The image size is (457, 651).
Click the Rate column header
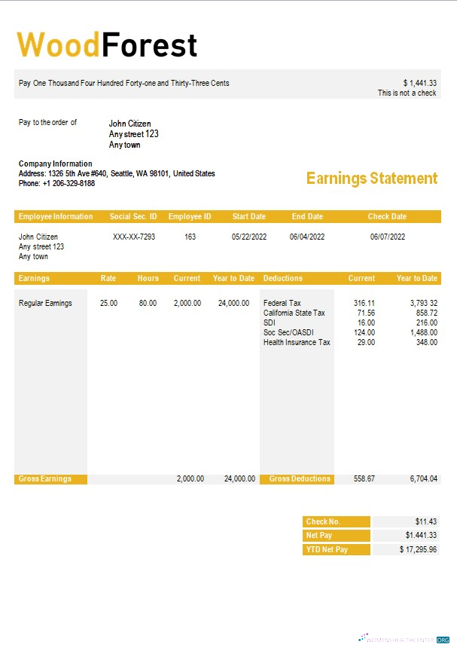pyautogui.click(x=108, y=278)
